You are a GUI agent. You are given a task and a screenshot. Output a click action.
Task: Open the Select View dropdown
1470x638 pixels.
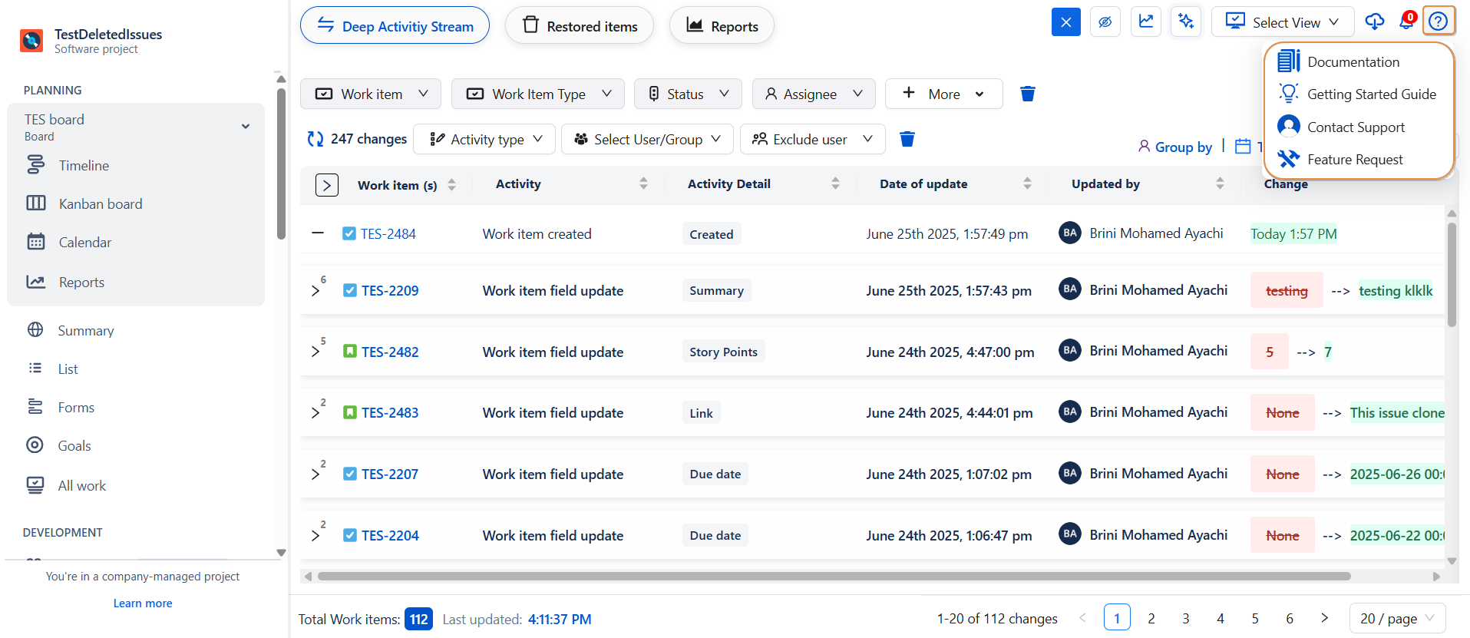pyautogui.click(x=1282, y=22)
